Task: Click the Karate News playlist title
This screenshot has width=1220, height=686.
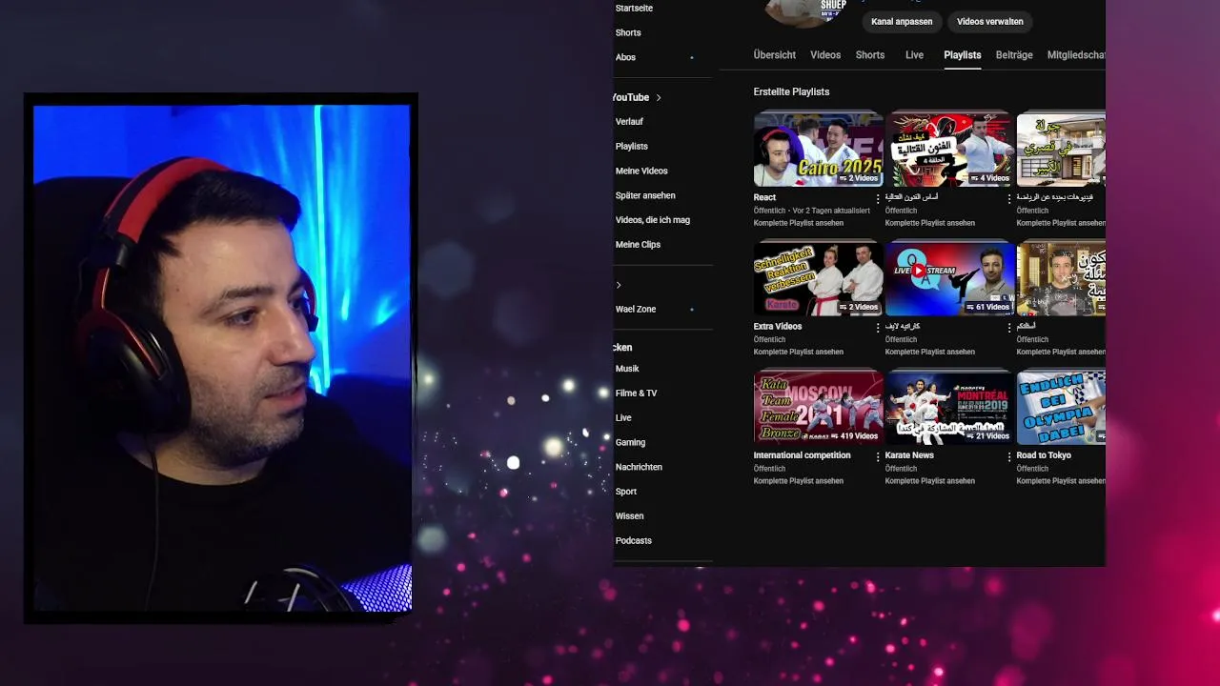Action: click(909, 455)
